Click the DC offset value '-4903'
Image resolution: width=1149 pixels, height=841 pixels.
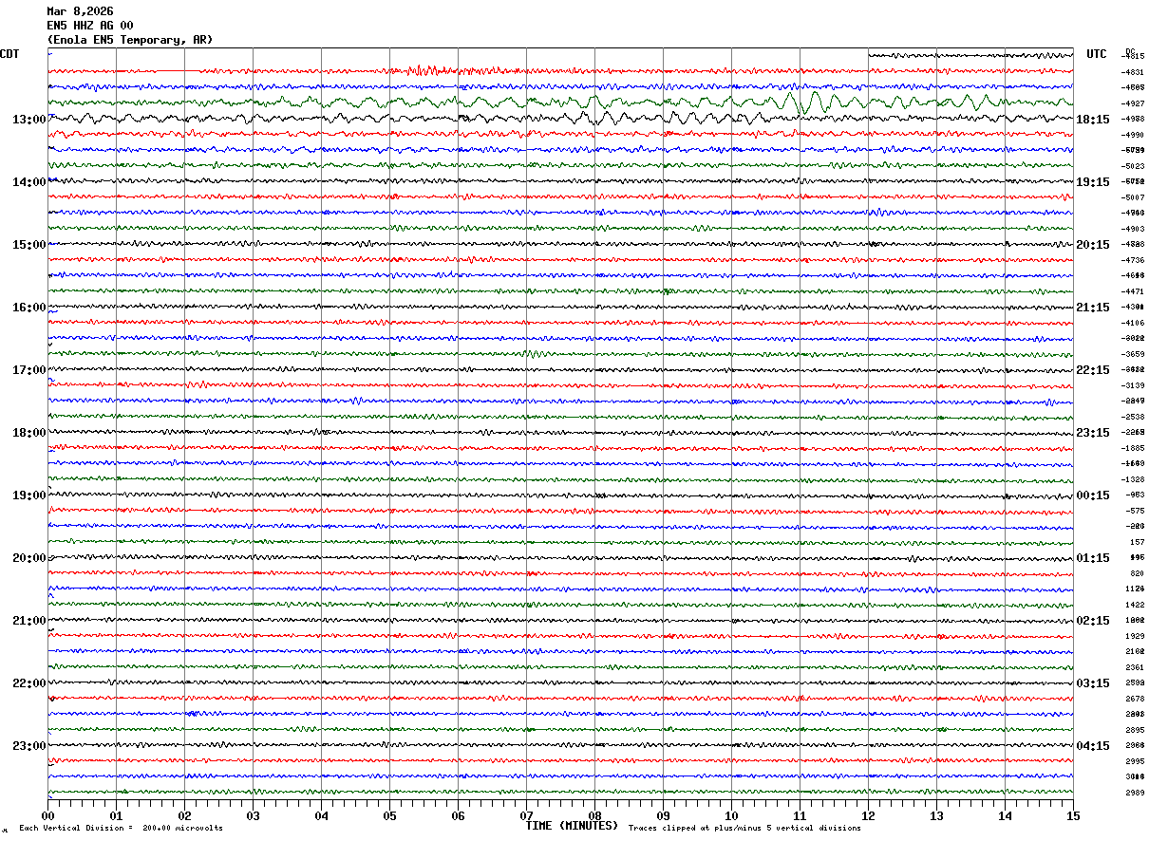1133,229
